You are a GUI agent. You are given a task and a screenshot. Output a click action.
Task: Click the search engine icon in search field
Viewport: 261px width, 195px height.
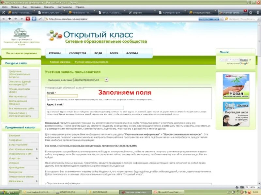(x=226, y=19)
